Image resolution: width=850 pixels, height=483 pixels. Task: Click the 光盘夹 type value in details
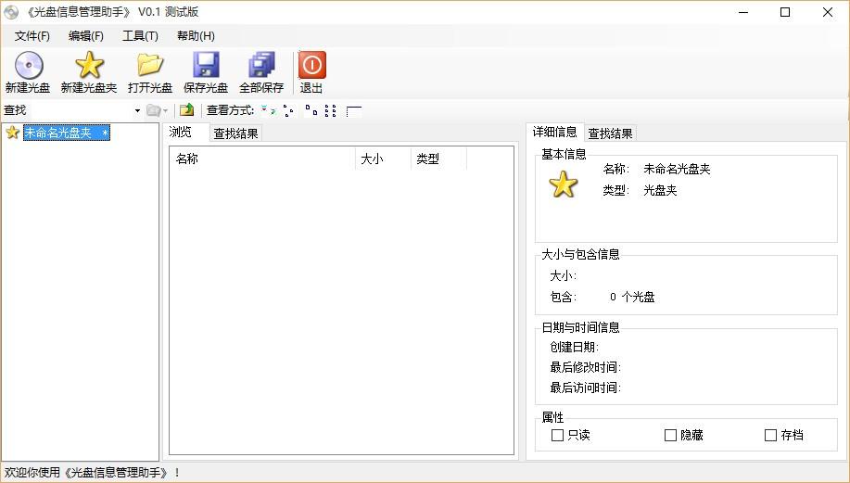coord(660,190)
